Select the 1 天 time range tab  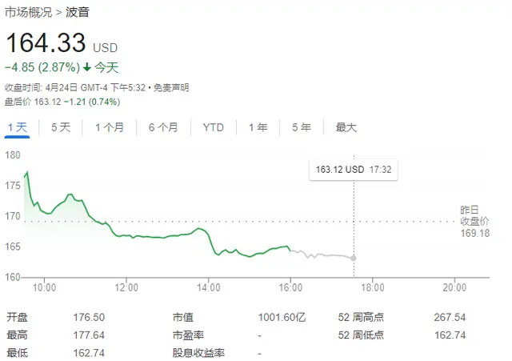click(x=18, y=127)
